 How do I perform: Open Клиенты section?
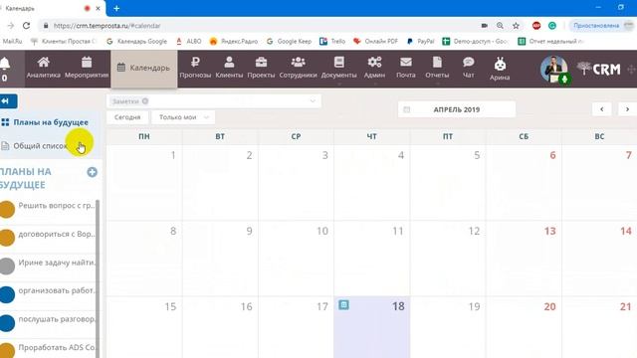(229, 68)
